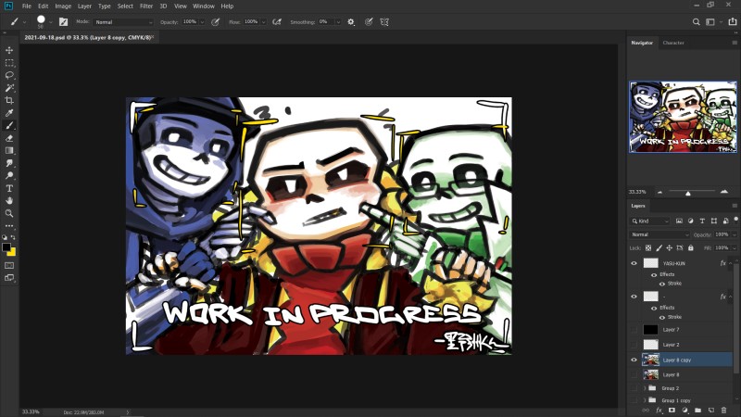Open Flow dropdown arrow
Image resolution: width=741 pixels, height=417 pixels.
click(264, 22)
